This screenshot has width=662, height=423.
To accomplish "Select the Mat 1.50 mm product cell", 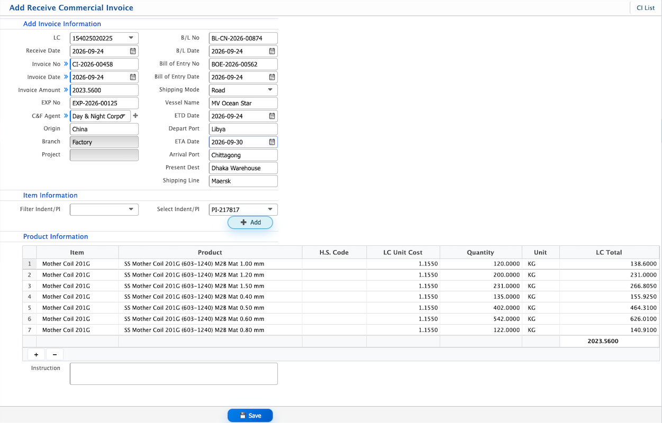I will pyautogui.click(x=210, y=286).
